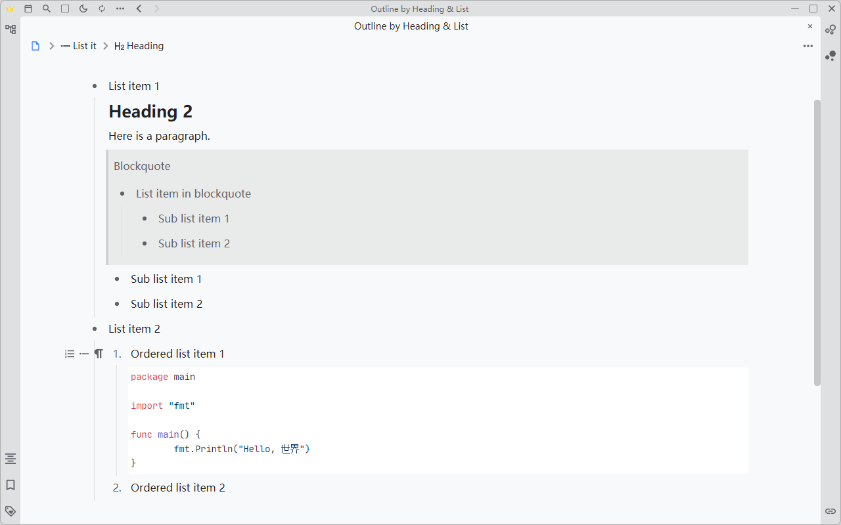This screenshot has width=841, height=525.
Task: Open the file tree panel icon
Action: click(11, 30)
